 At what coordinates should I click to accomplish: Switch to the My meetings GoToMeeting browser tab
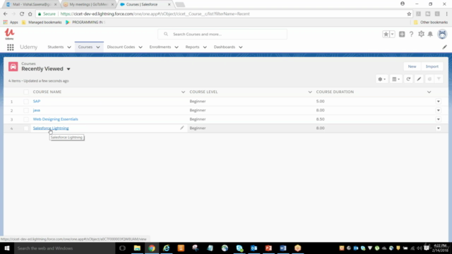click(88, 4)
